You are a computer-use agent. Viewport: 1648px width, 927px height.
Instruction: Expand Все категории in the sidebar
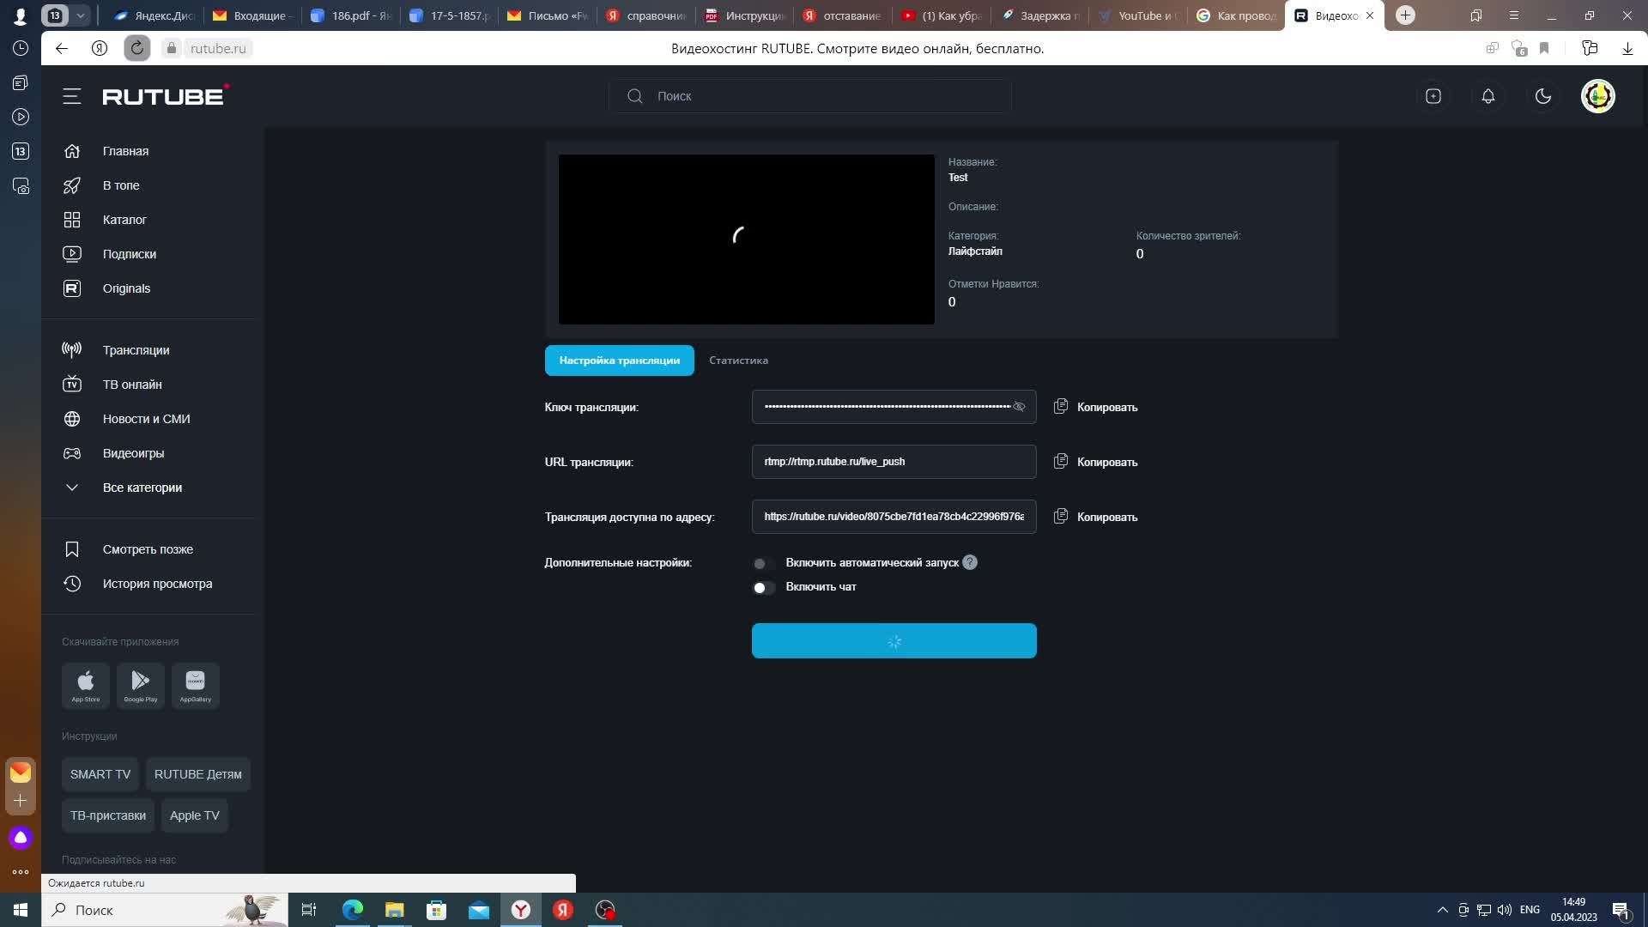click(142, 488)
